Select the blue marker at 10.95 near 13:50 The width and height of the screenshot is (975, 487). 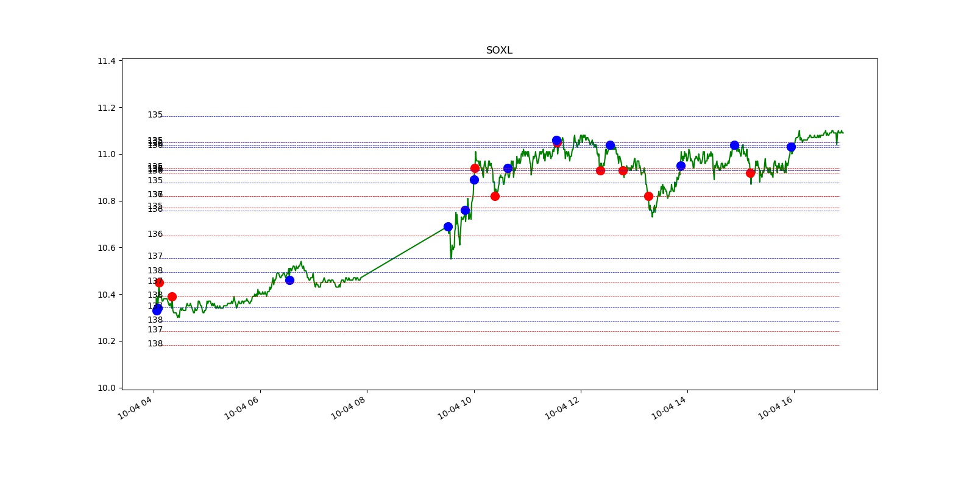click(681, 166)
